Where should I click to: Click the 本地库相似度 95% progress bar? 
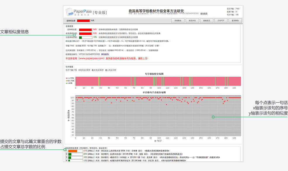click(85, 34)
